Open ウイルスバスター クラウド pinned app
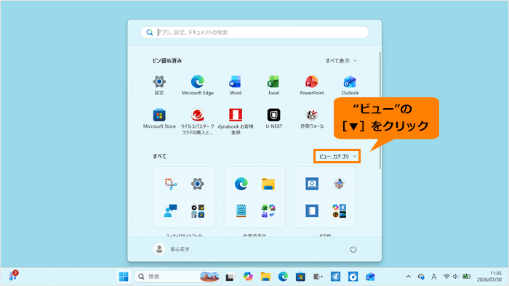 click(x=197, y=121)
